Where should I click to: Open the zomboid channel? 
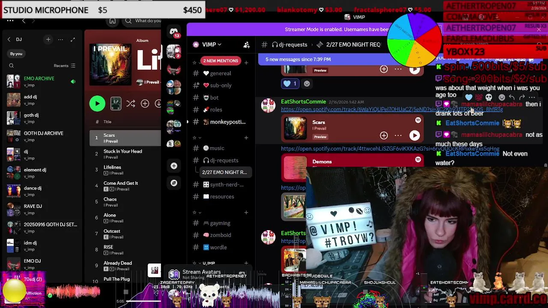point(220,235)
